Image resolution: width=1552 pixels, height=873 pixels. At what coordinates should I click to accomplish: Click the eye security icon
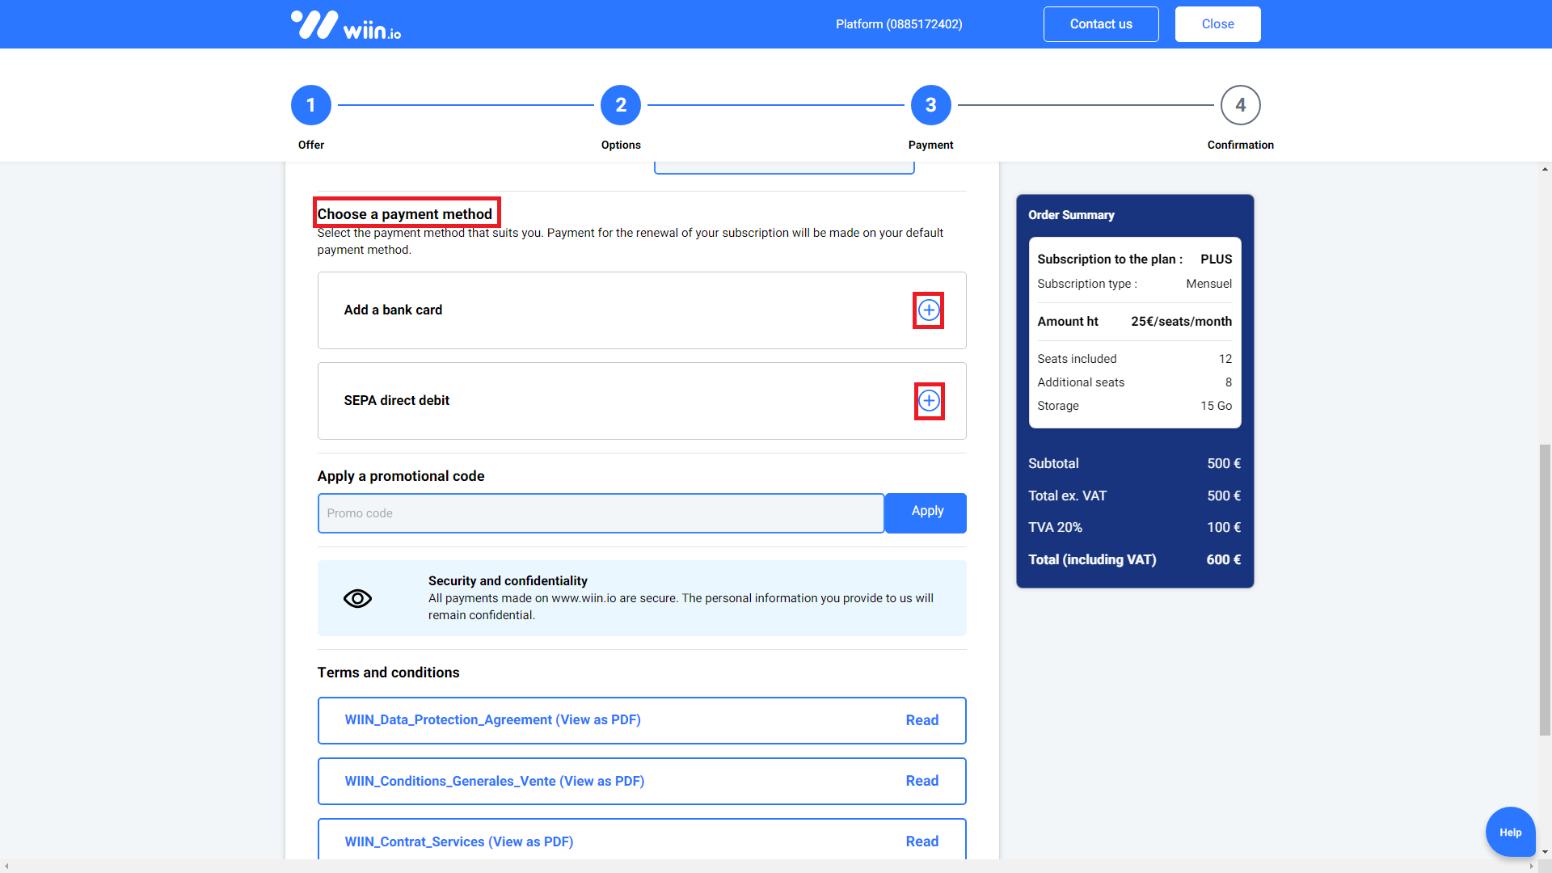point(357,598)
